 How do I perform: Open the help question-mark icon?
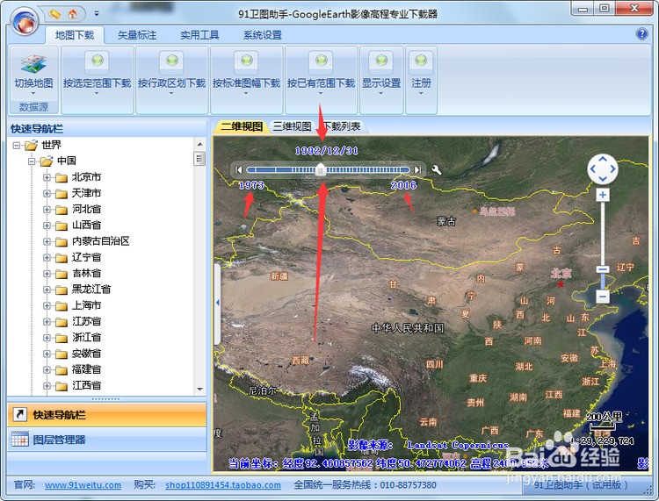(x=641, y=33)
